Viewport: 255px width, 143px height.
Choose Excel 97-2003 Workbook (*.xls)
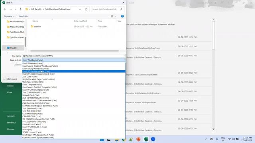[x=74, y=71]
